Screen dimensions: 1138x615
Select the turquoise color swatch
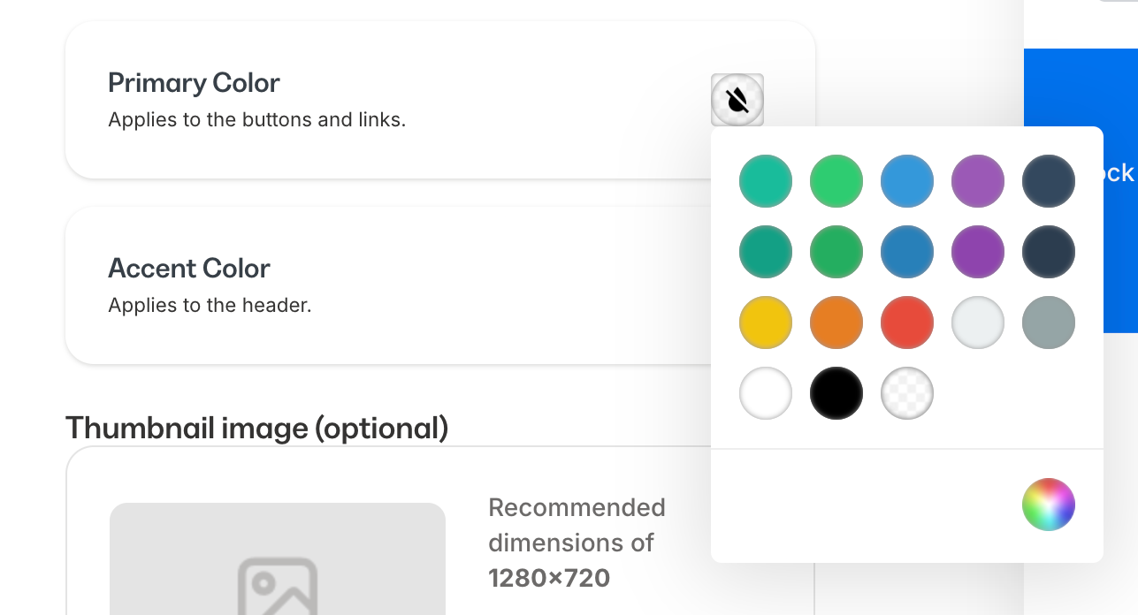765,181
